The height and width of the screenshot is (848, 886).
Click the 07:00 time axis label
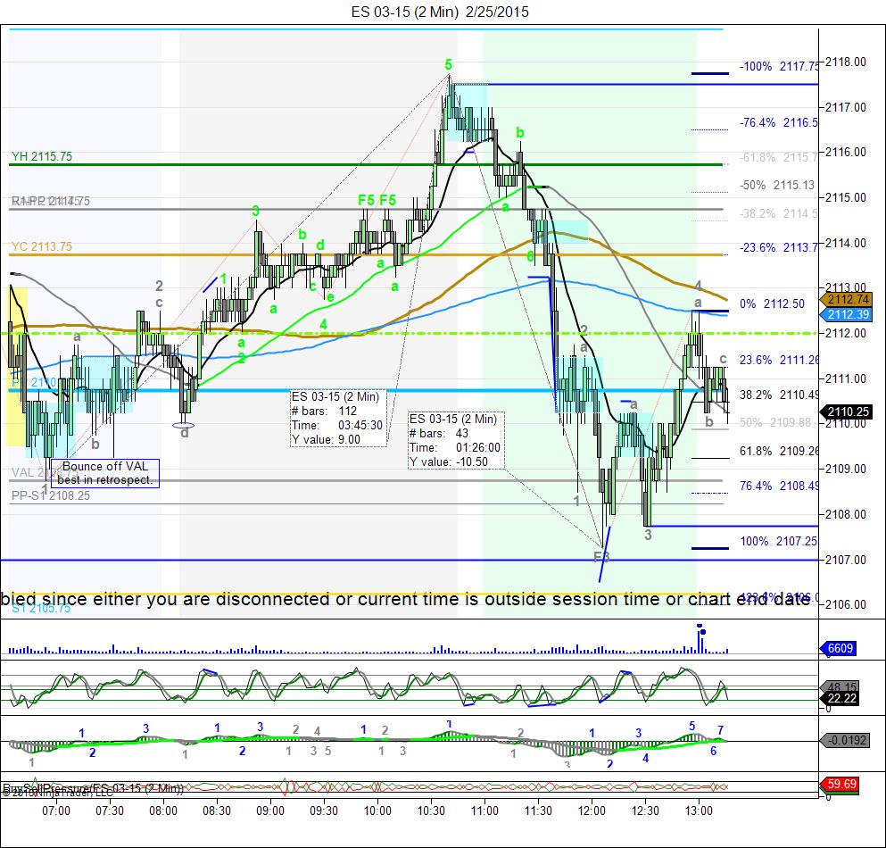(x=56, y=811)
